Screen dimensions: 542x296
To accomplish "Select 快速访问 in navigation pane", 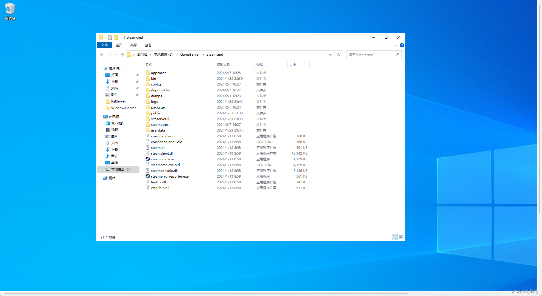I will (x=116, y=69).
